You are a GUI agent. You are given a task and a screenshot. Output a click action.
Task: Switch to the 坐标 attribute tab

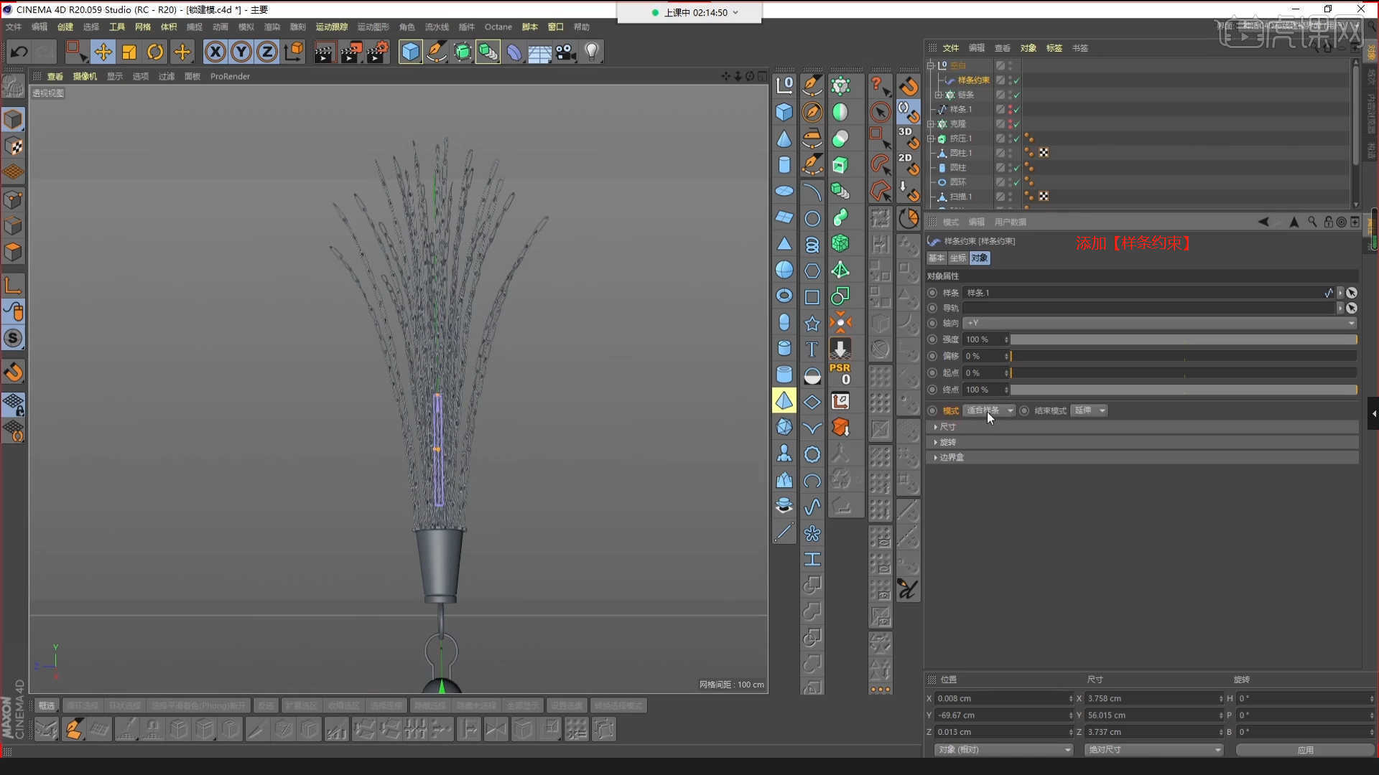click(958, 258)
